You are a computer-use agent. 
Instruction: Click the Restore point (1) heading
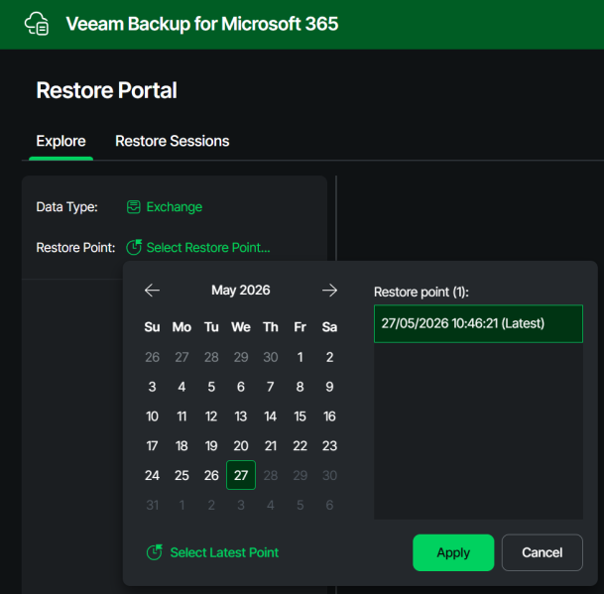click(422, 292)
